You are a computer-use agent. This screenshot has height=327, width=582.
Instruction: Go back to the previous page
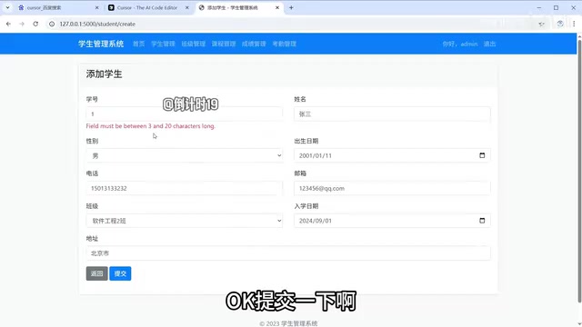[8, 24]
